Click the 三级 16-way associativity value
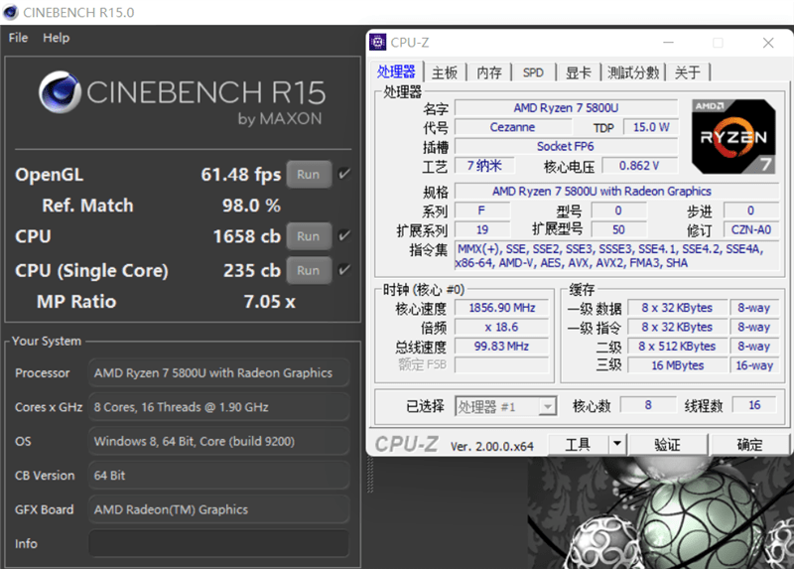 (754, 365)
